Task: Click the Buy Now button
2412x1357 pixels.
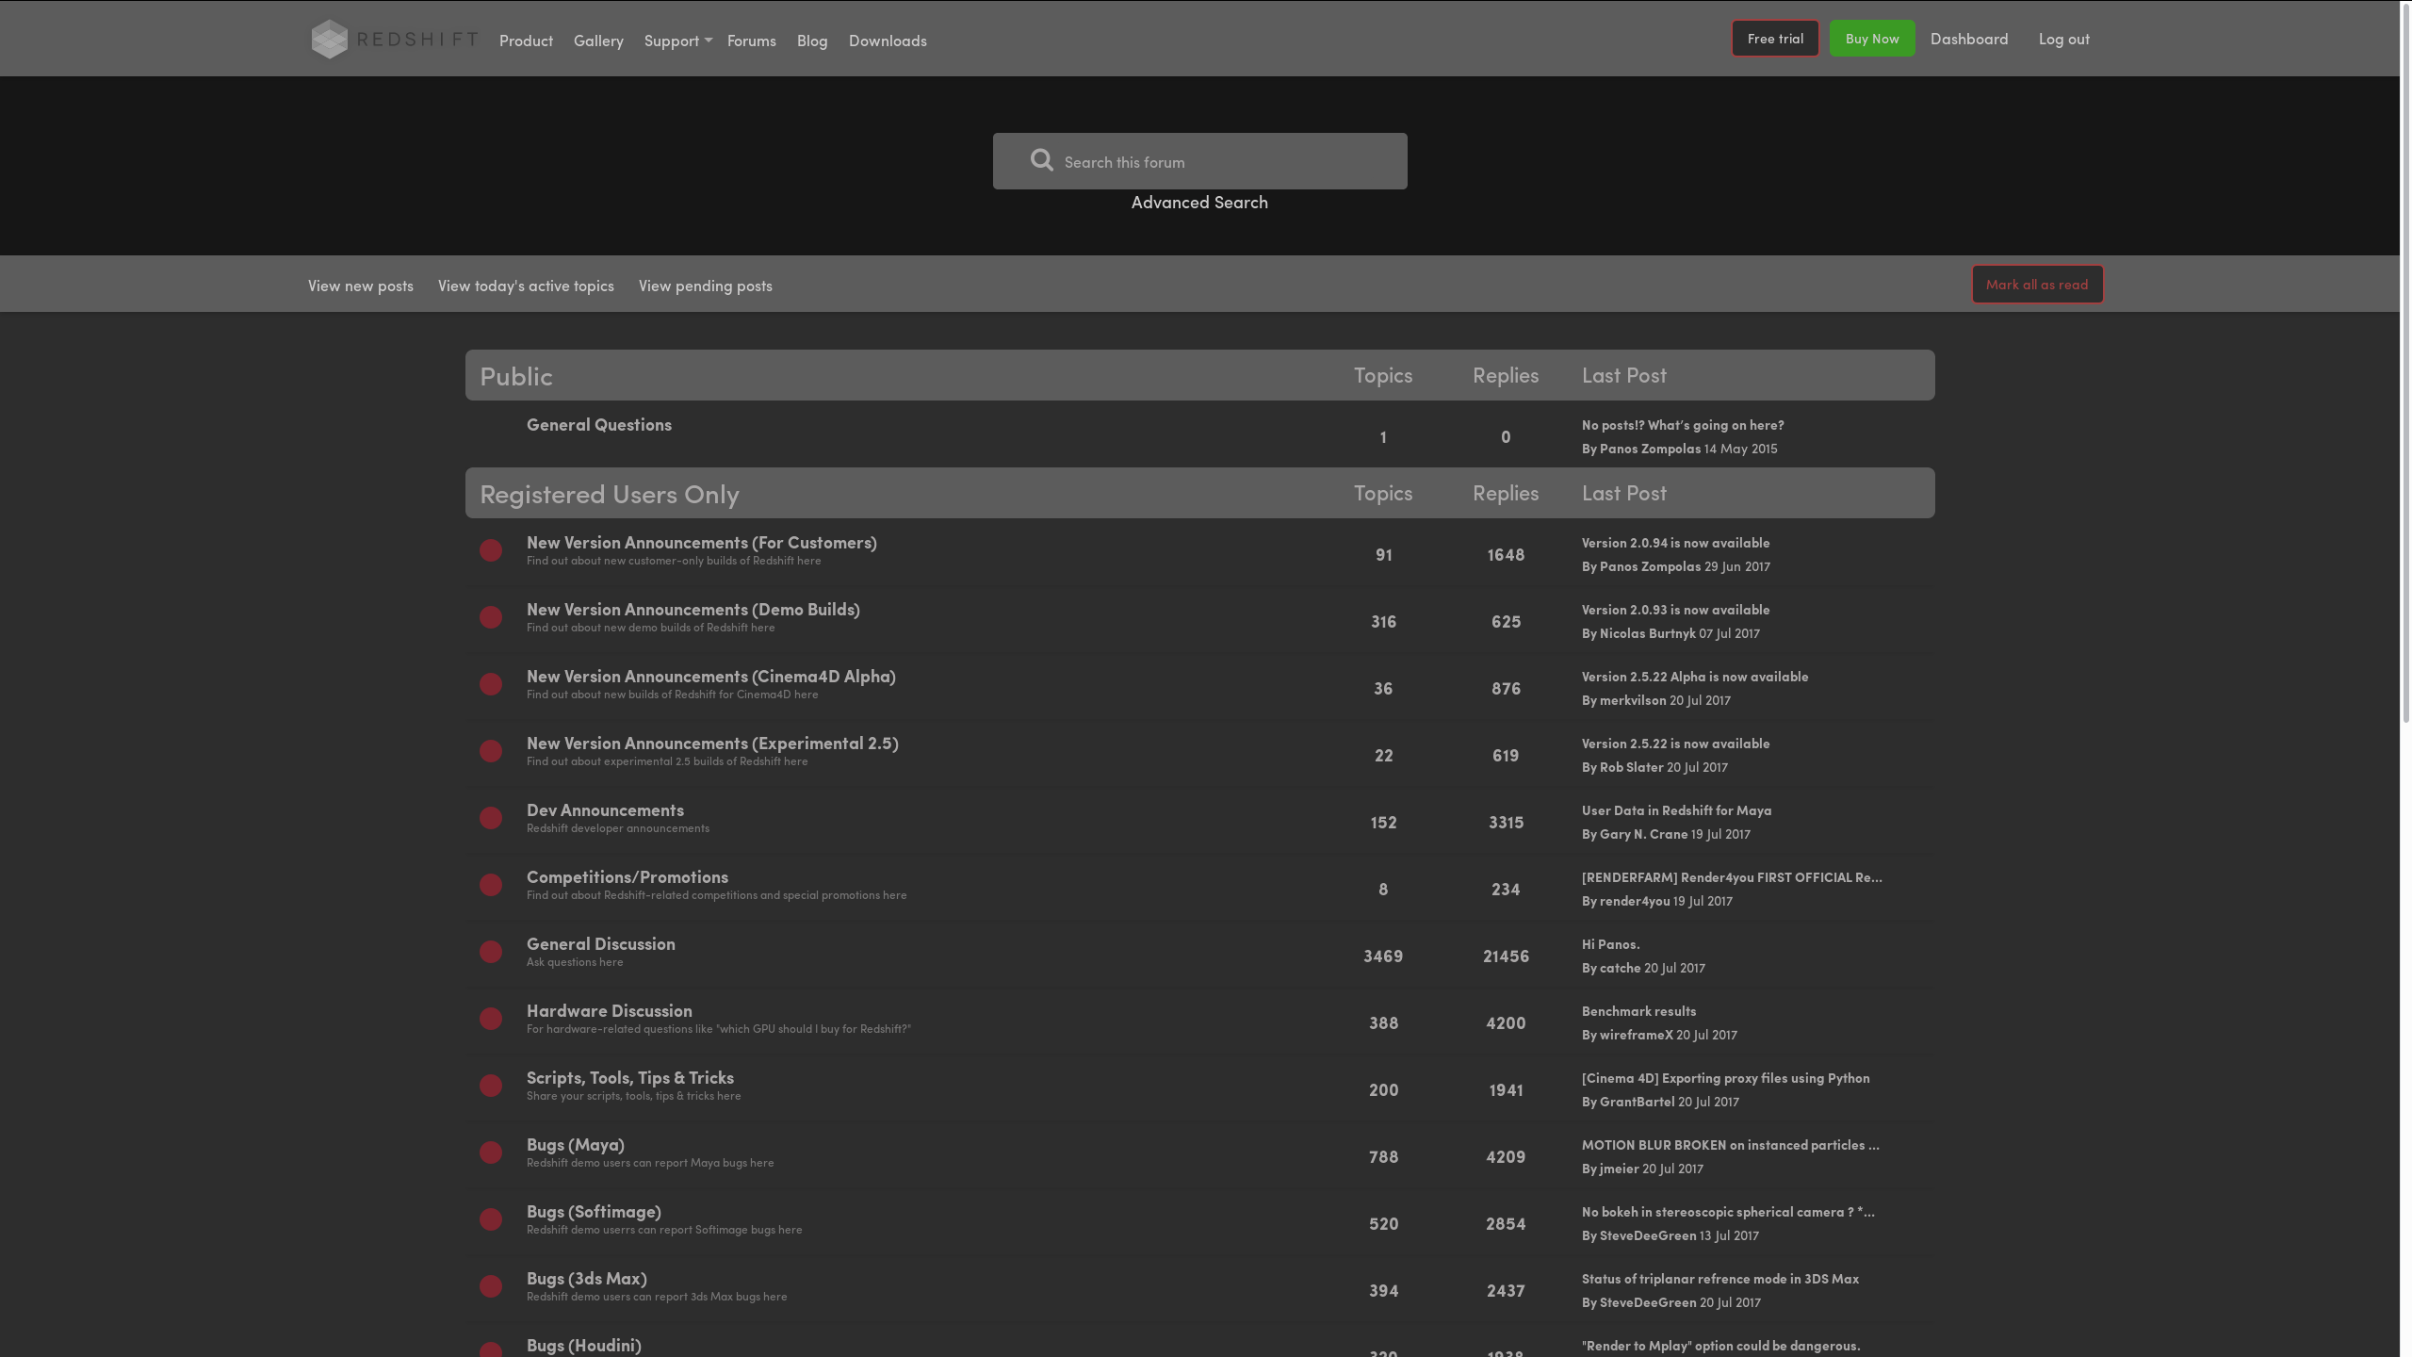Action: (1872, 39)
